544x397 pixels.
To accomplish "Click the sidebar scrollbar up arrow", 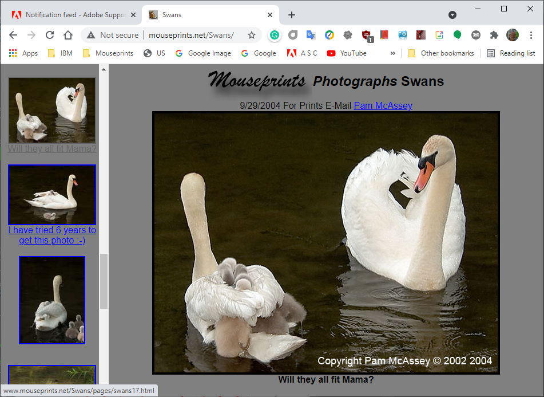I will pos(104,69).
